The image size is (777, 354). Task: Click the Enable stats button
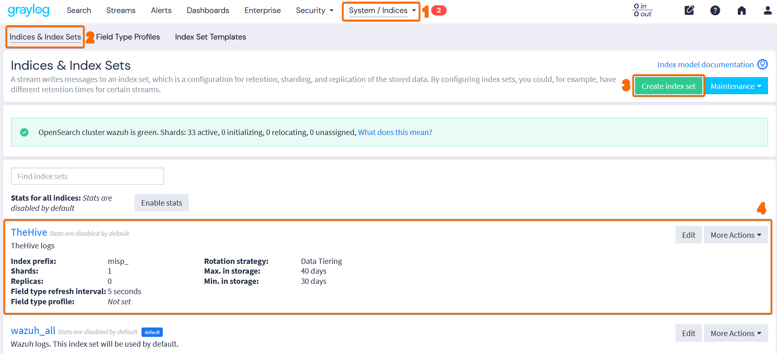[x=162, y=203]
